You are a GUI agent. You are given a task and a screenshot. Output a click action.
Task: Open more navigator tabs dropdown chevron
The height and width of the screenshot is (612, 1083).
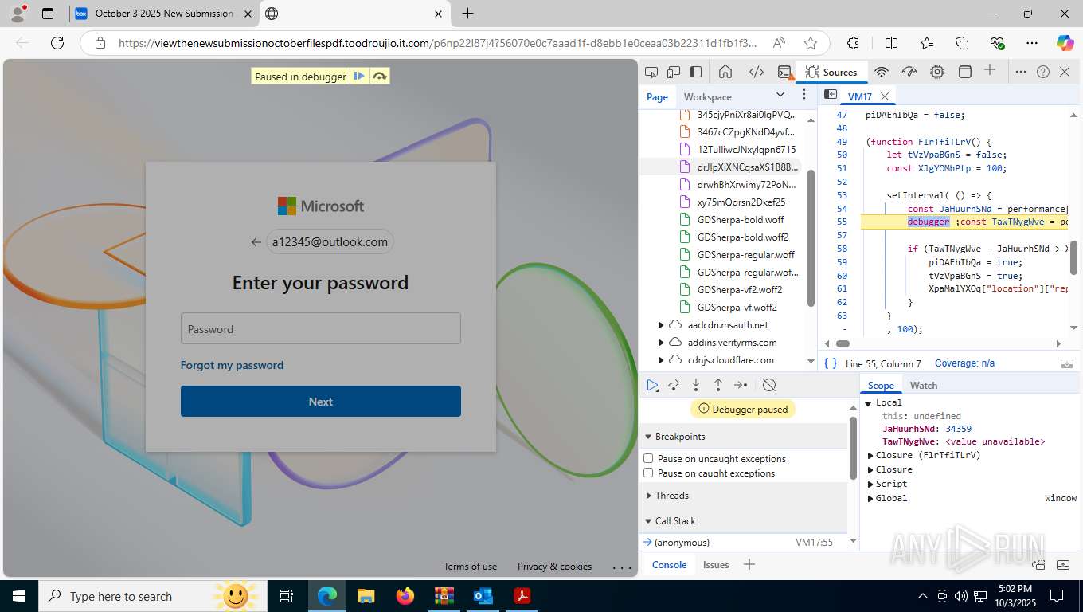[x=780, y=95]
